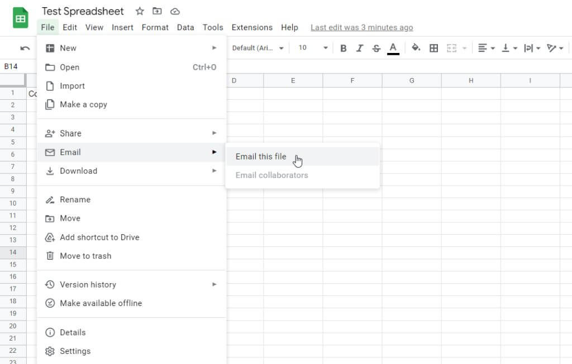Choose Move in File menu

[131, 219]
